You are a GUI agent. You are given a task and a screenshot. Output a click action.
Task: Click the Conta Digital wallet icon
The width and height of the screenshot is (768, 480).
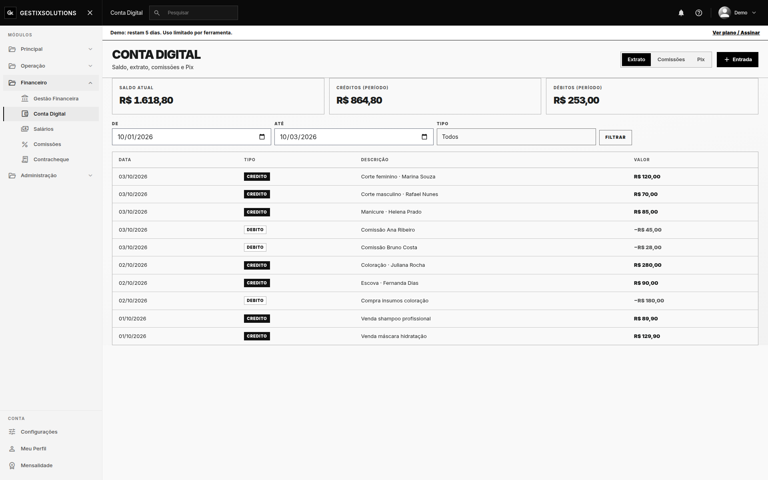tap(25, 114)
